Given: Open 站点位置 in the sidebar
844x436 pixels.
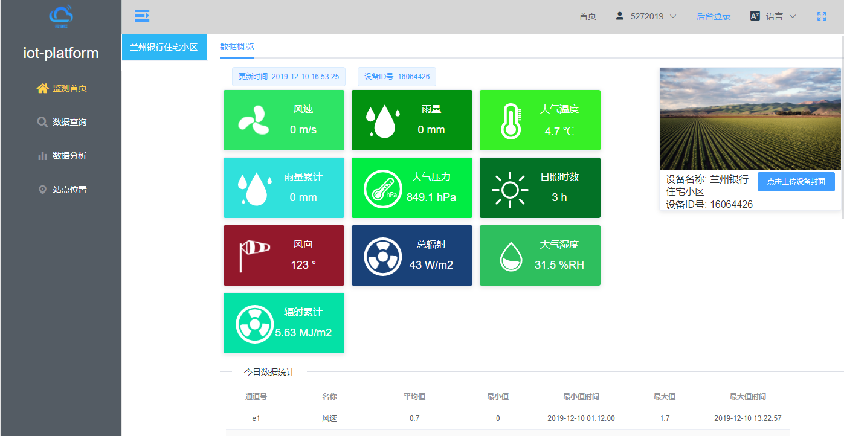Looking at the screenshot, I should pyautogui.click(x=62, y=190).
